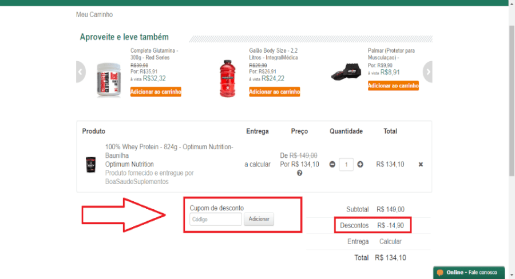Open the red Galão bottle image
Image resolution: width=515 pixels, height=279 pixels.
pyautogui.click(x=227, y=78)
